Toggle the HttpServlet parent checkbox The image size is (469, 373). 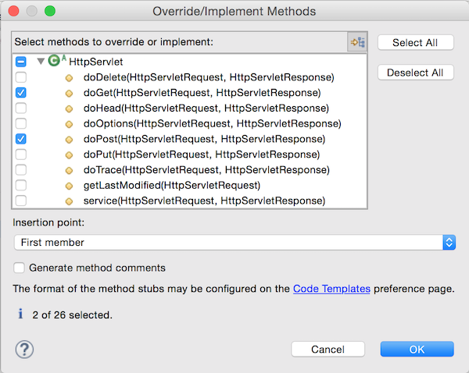21,62
